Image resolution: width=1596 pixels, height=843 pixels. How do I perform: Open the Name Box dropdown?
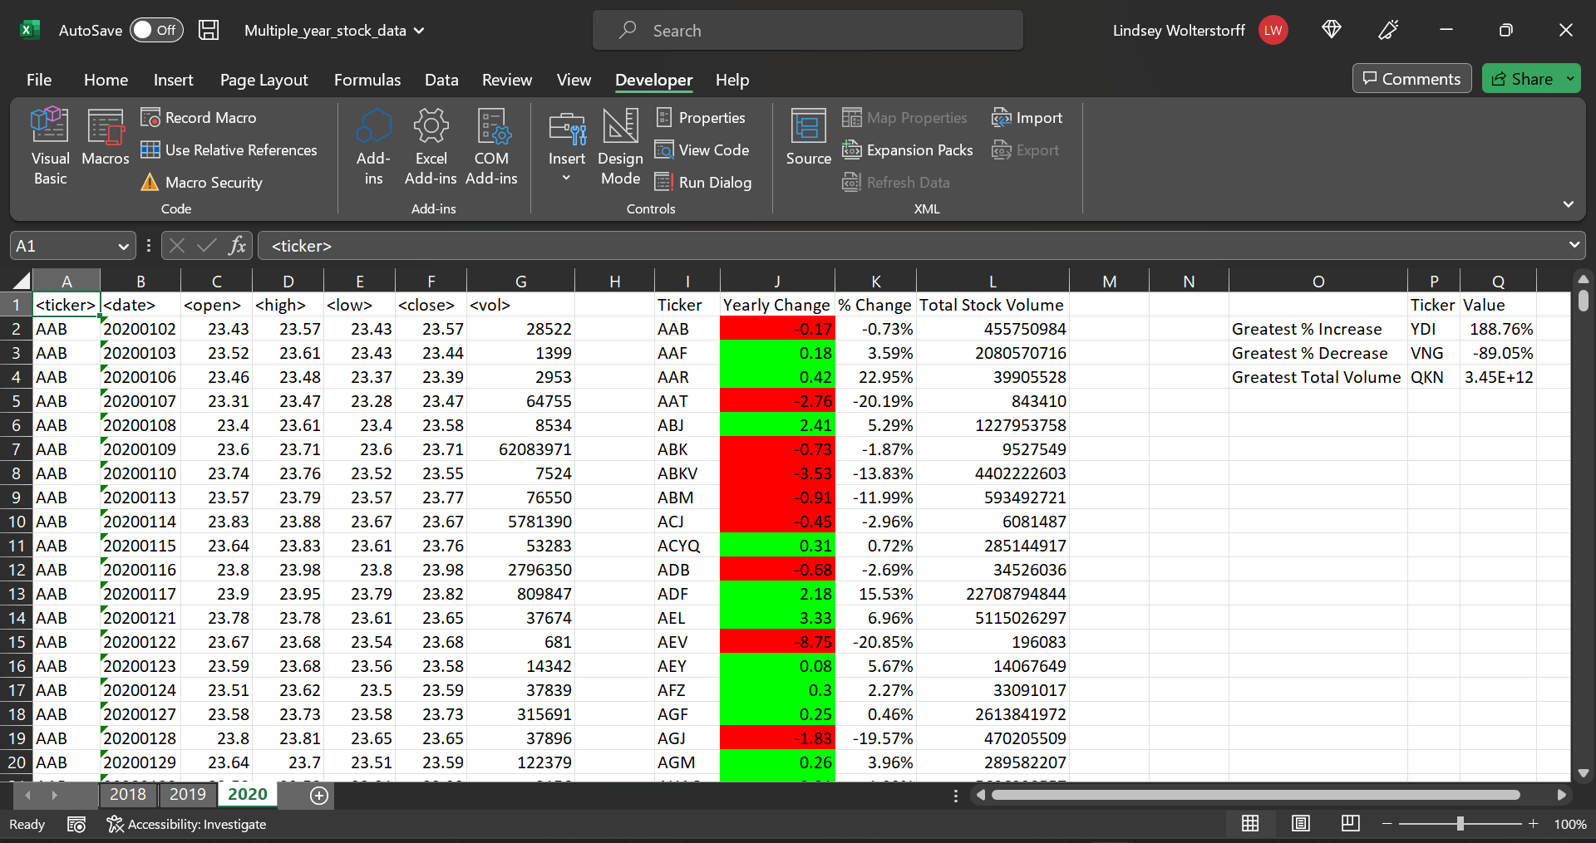pos(123,247)
